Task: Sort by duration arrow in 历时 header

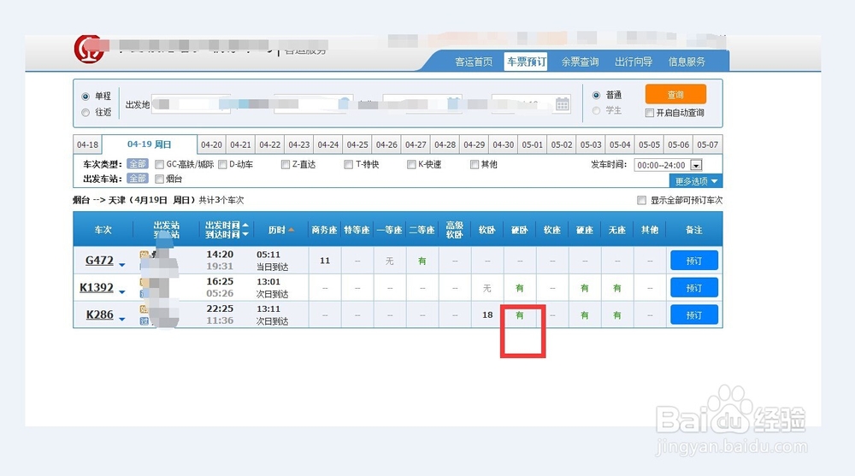Action: click(x=292, y=230)
